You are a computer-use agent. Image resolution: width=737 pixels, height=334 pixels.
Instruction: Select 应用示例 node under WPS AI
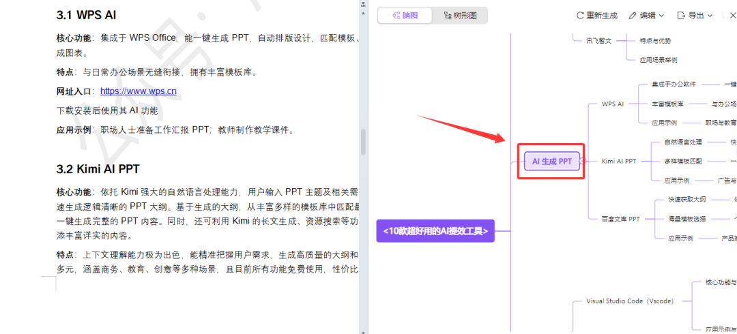[664, 123]
